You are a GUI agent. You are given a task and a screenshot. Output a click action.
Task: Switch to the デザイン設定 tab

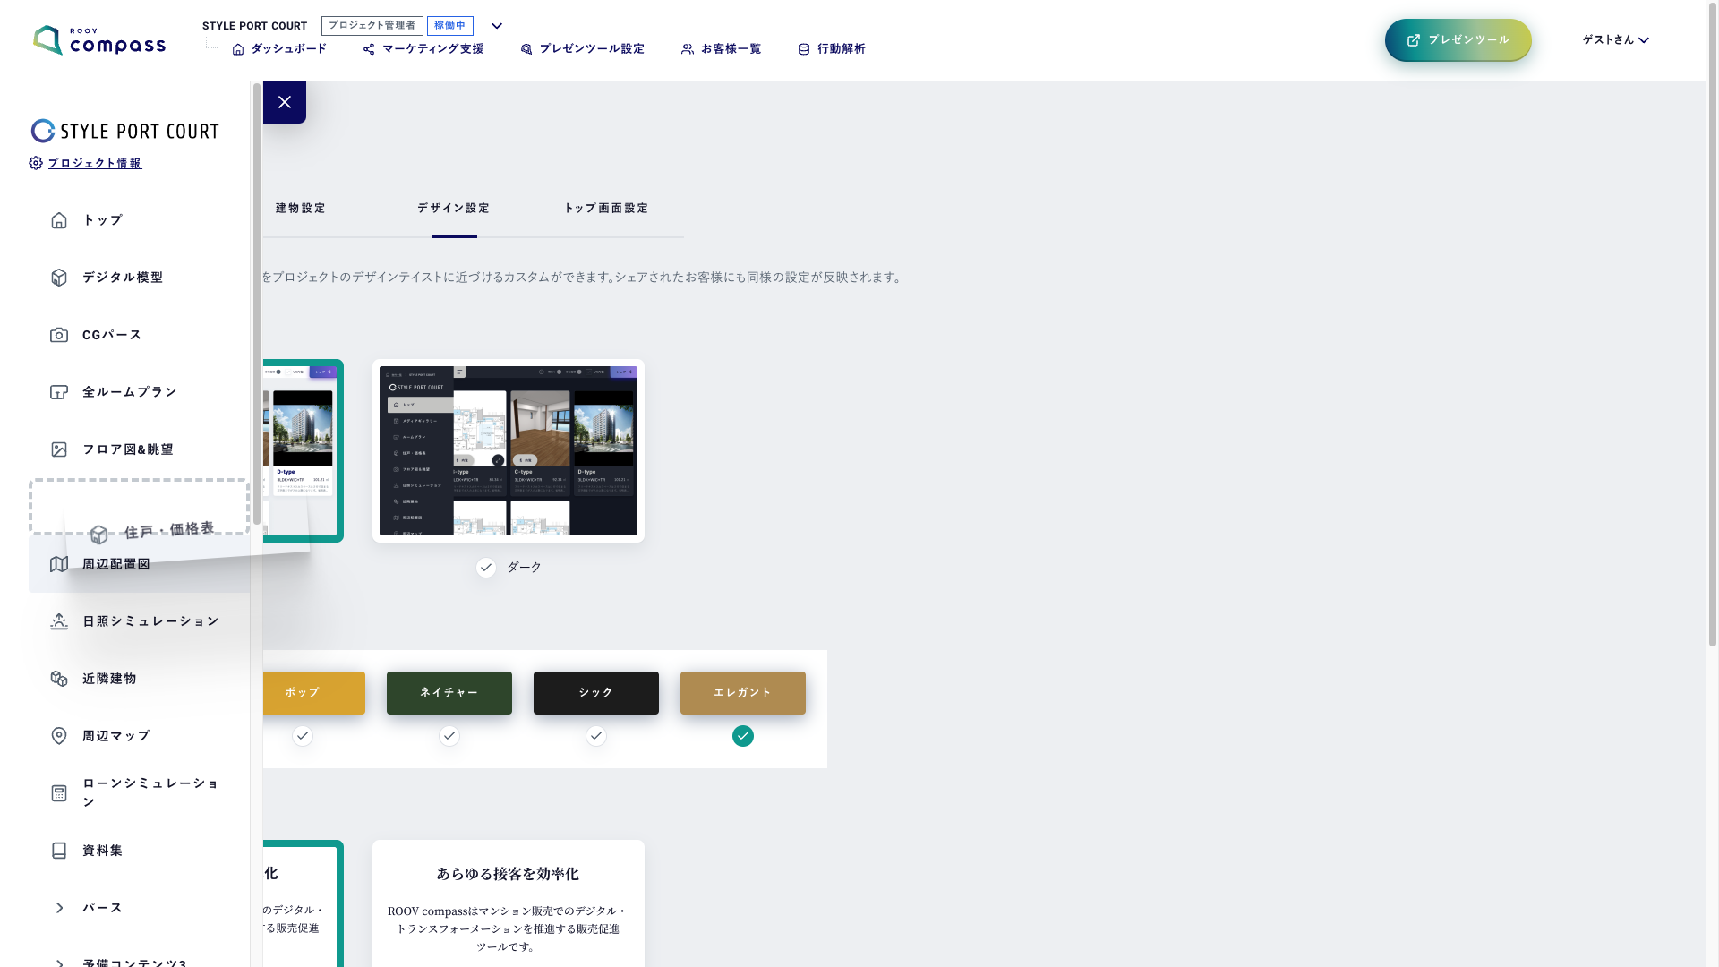point(454,209)
